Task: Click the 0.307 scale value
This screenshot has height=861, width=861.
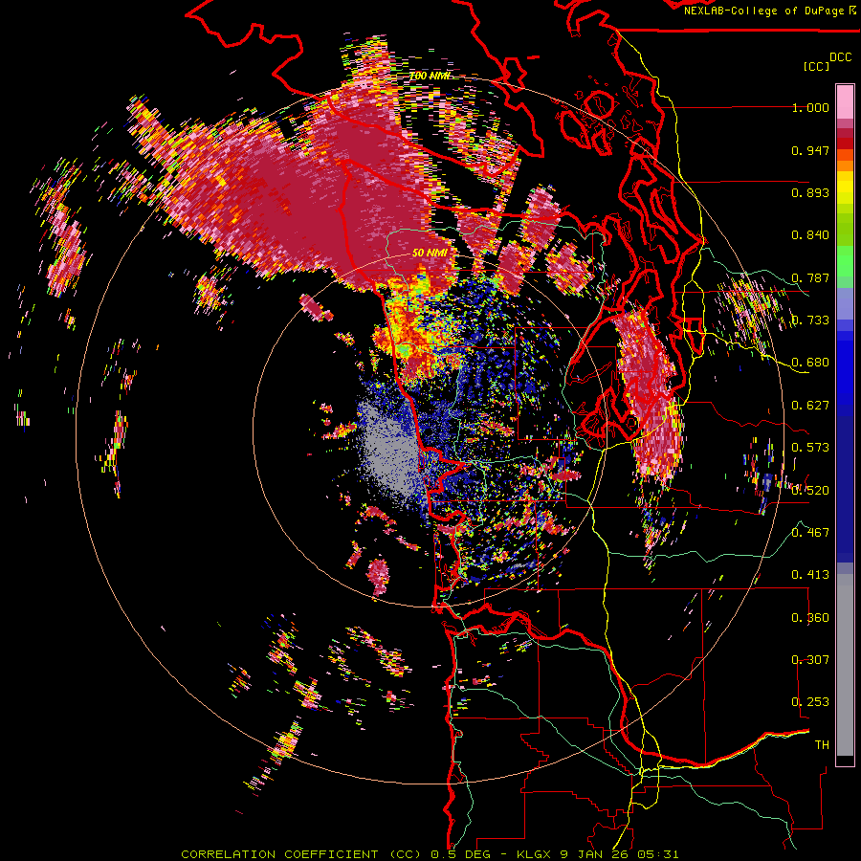Action: (x=810, y=659)
